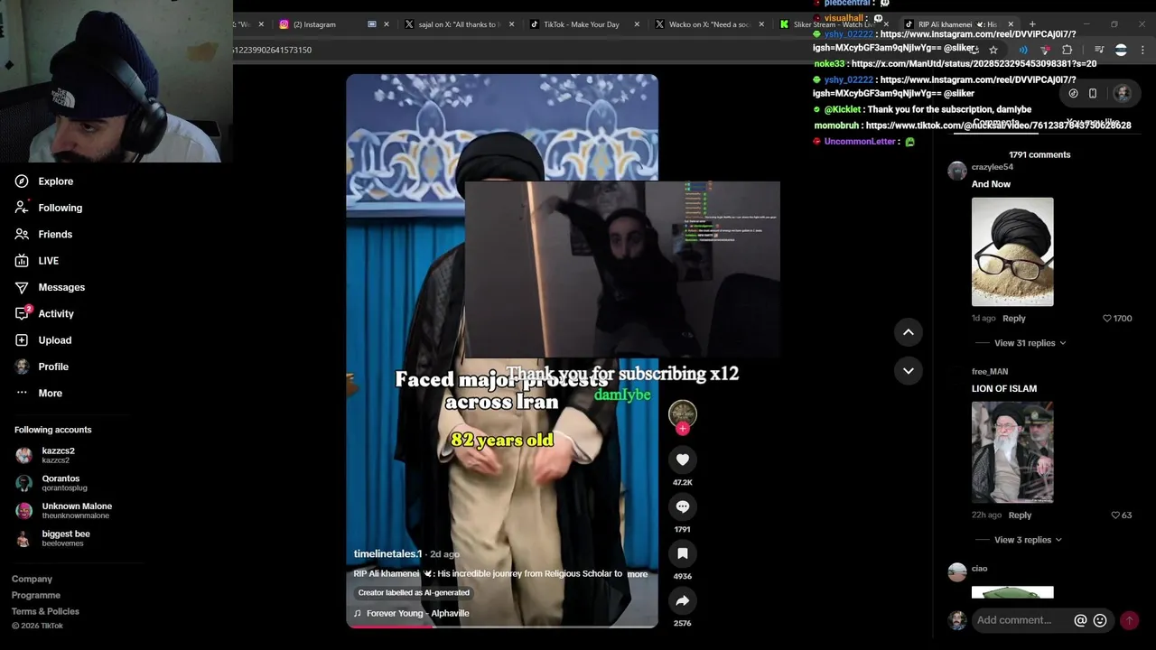Close the Instagram browser tab
The height and width of the screenshot is (650, 1156).
click(x=387, y=24)
